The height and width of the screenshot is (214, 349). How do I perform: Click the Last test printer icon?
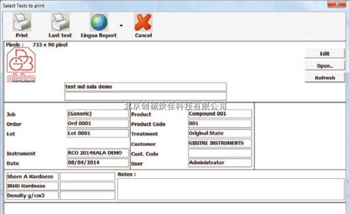(x=60, y=22)
